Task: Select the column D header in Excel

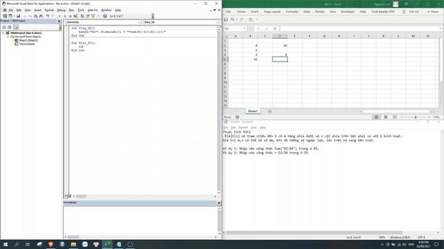Action: [x=280, y=36]
